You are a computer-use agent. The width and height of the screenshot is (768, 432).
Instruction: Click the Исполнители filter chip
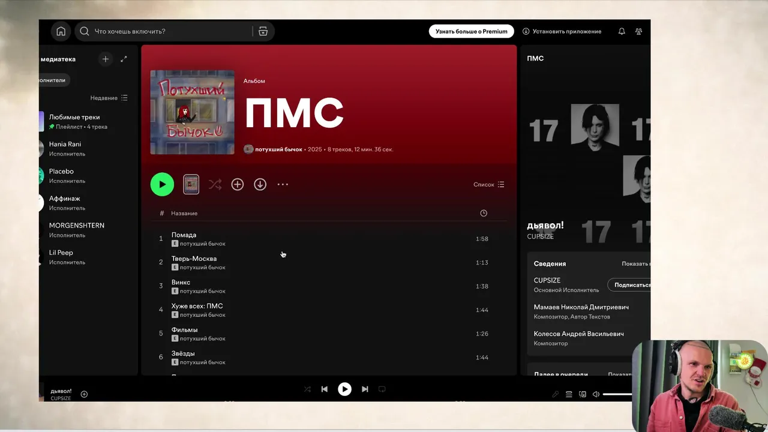tap(54, 80)
